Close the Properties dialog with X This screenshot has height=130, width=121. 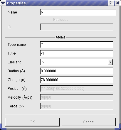(x=117, y=3)
